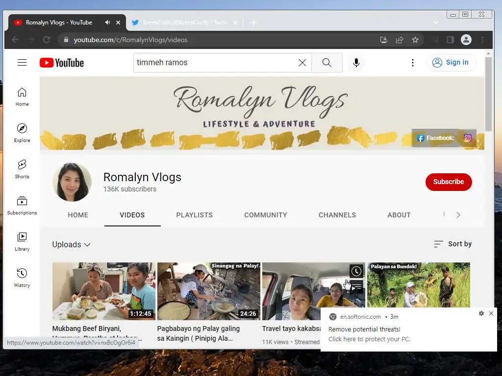
Task: Close the Romalyn Vlogs browser tab
Action: click(x=118, y=23)
